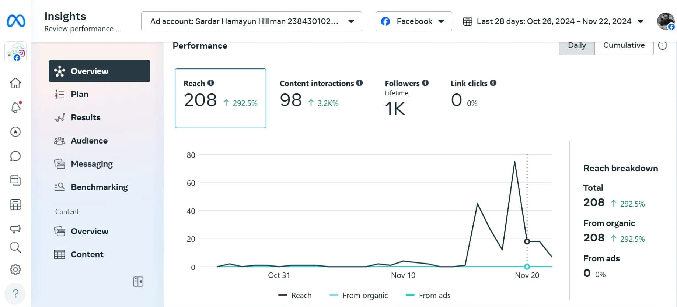Go to the Audience menu item
677x307 pixels.
pos(89,141)
